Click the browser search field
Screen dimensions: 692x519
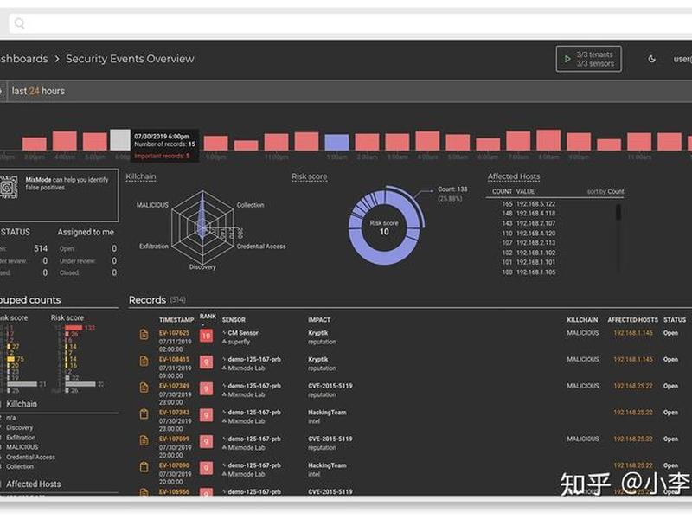click(x=349, y=23)
